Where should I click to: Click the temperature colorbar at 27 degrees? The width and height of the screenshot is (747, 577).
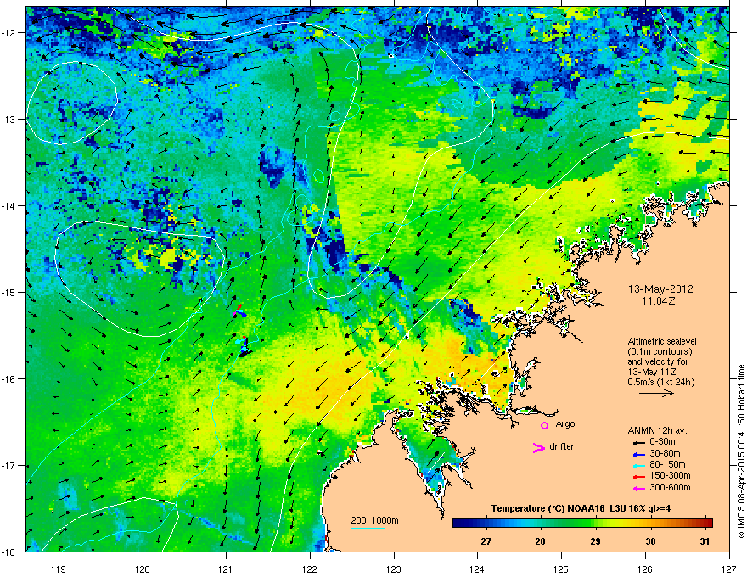pos(486,523)
